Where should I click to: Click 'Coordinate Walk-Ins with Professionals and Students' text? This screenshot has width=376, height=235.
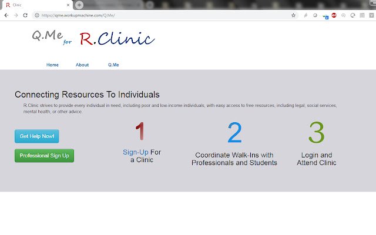234,159
